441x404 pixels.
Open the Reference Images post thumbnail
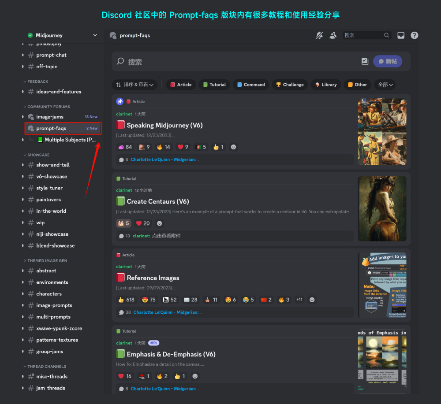point(382,285)
